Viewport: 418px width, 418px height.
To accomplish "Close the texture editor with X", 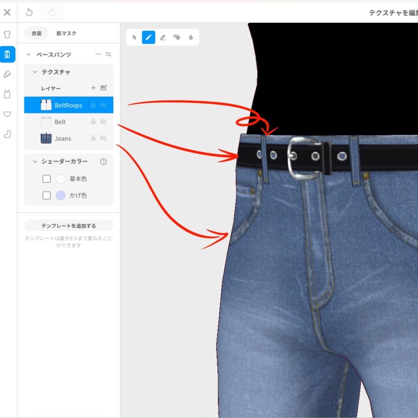I will pyautogui.click(x=7, y=12).
